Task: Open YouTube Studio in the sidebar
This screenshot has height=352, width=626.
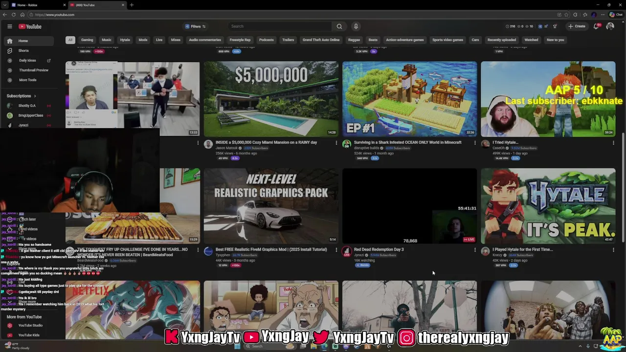Action: tap(29, 325)
